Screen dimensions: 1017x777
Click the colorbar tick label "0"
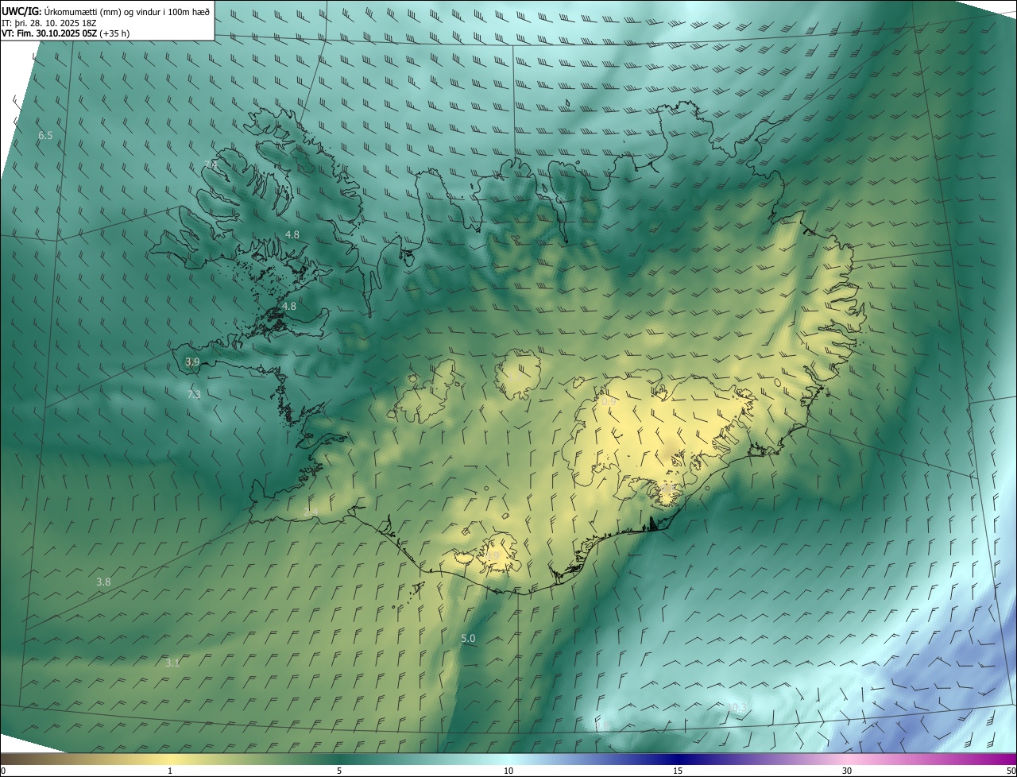click(x=3, y=771)
